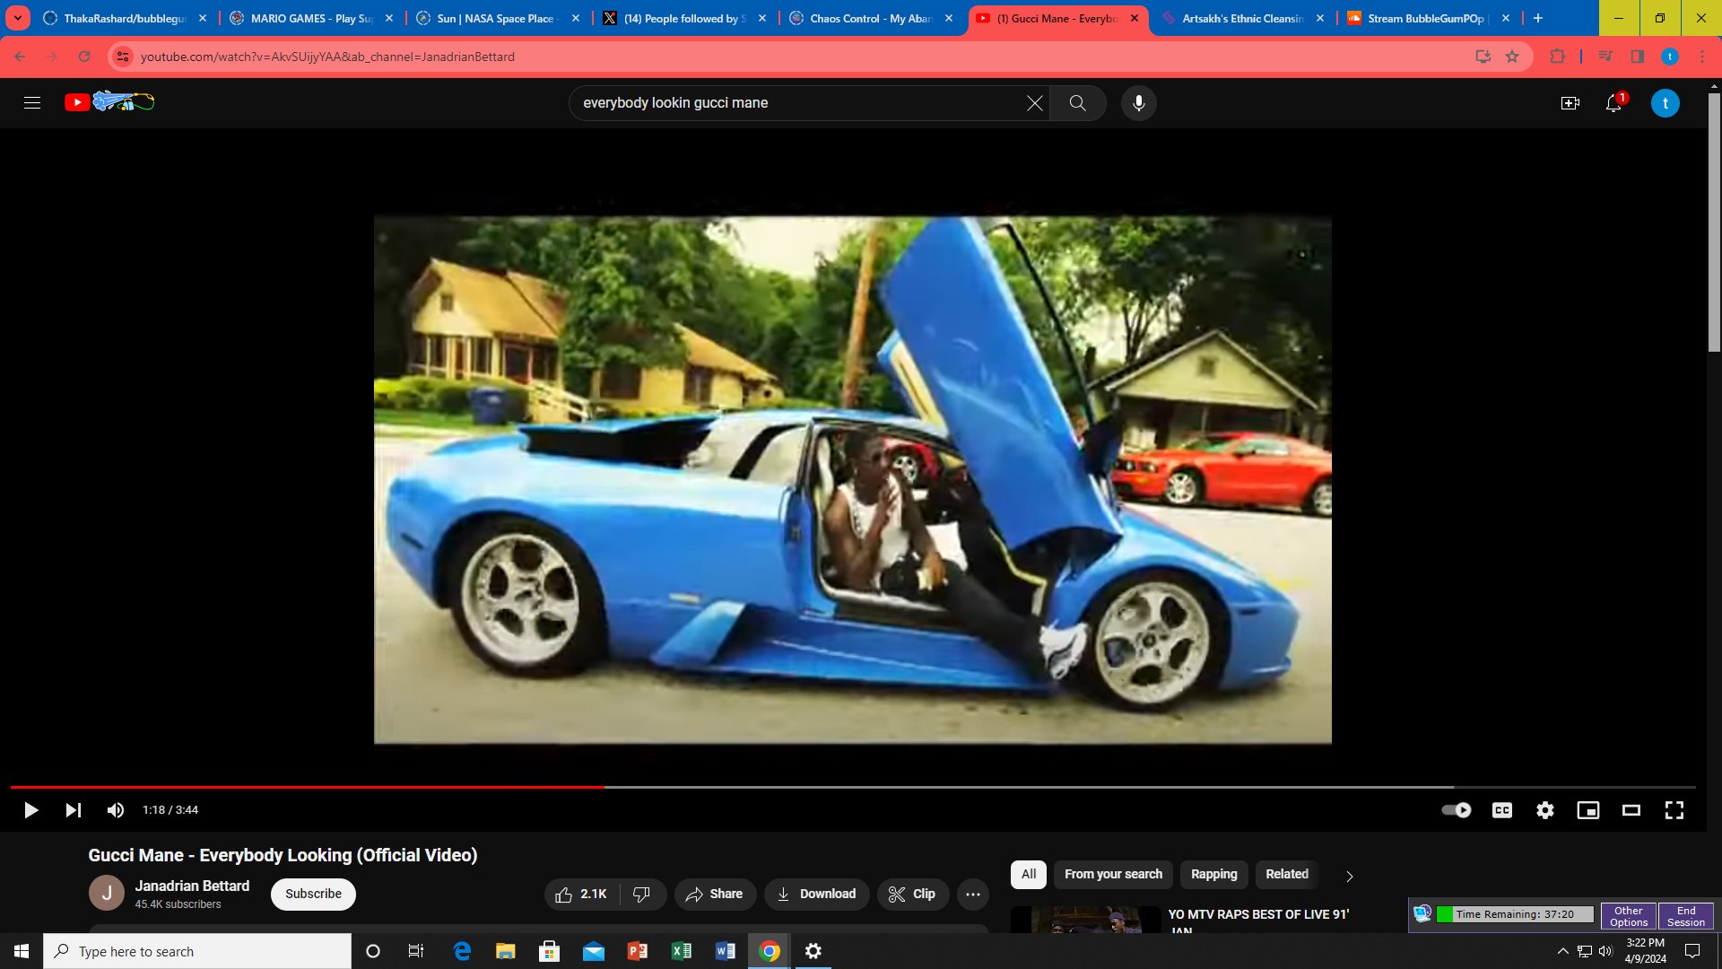
Task: Switch to Artsakh's Ethnic Cleansing tab
Action: point(1243,18)
